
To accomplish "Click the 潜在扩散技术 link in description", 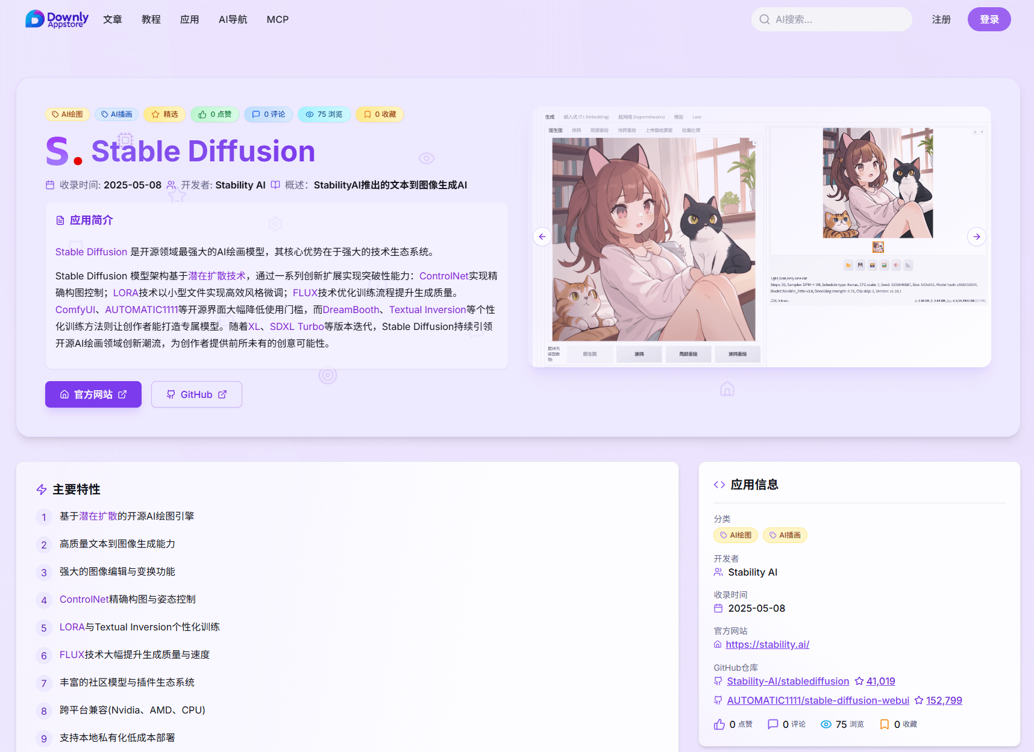I will pyautogui.click(x=217, y=276).
